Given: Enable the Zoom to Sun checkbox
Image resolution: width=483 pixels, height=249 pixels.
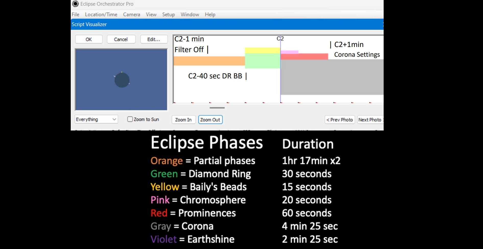Looking at the screenshot, I should (130, 119).
